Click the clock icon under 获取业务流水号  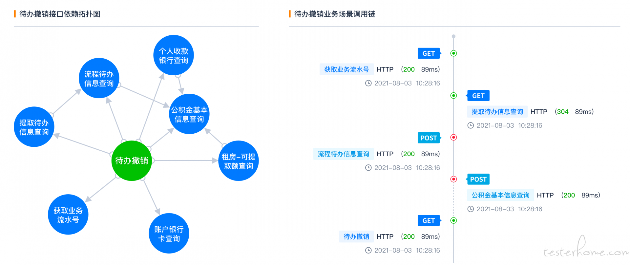pos(368,83)
